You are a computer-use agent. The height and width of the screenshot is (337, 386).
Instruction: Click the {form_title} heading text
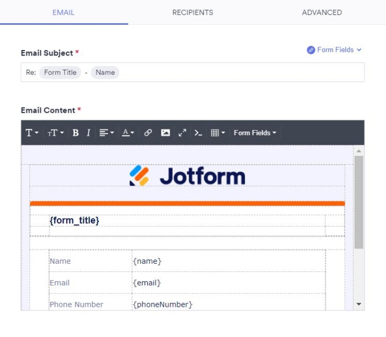(x=74, y=220)
